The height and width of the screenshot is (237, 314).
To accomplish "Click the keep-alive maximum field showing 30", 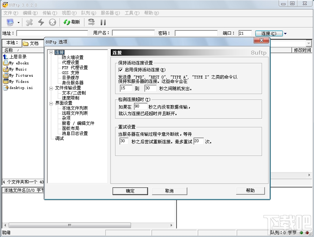I will pyautogui.click(x=151, y=88).
